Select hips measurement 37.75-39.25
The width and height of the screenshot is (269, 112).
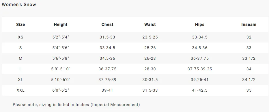pyautogui.click(x=200, y=69)
